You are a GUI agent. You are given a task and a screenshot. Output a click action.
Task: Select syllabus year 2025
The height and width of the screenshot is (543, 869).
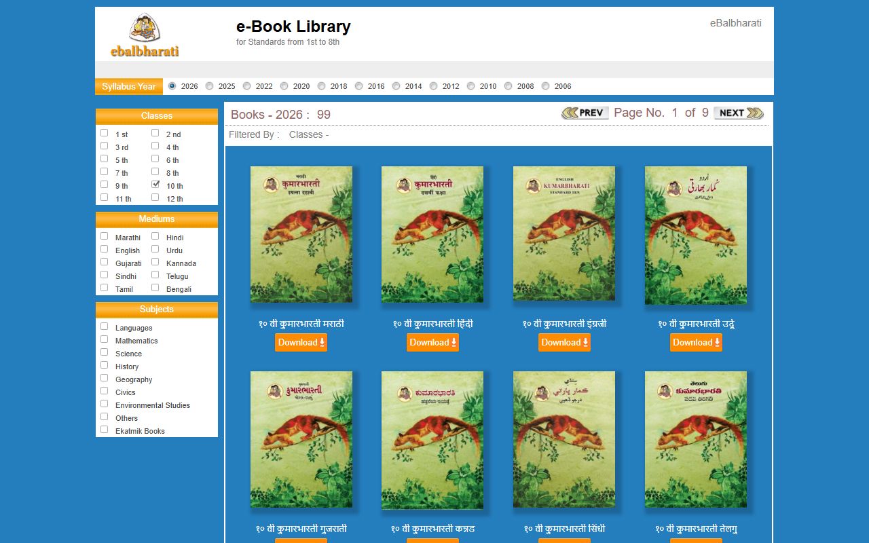(210, 86)
